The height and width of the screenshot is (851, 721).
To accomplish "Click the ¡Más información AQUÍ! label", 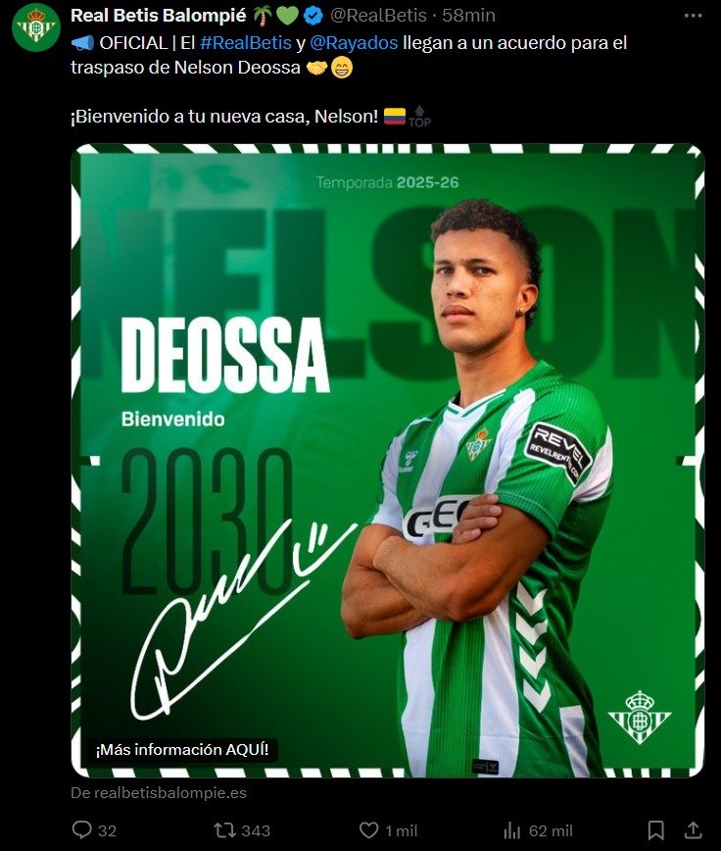I will pyautogui.click(x=182, y=750).
